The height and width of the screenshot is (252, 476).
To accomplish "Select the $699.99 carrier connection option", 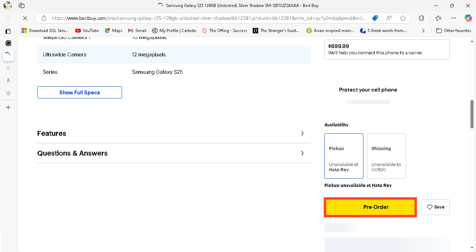I will point(387,49).
